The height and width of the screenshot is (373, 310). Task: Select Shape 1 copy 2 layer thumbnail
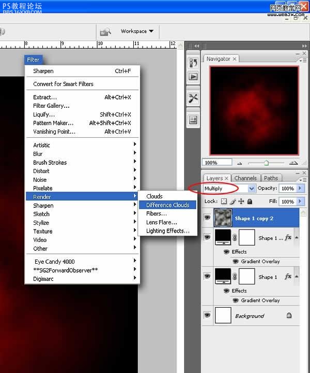223,218
